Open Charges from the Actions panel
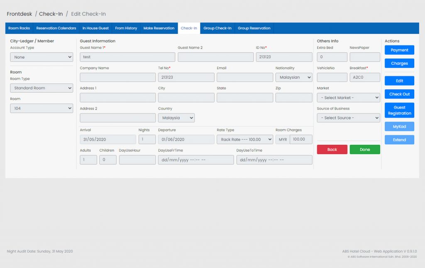 pos(399,63)
